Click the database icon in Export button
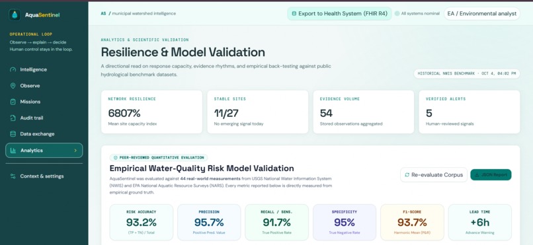The image size is (533, 245). click(x=294, y=14)
